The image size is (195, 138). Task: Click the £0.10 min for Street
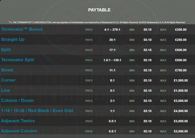pyautogui.click(x=147, y=70)
